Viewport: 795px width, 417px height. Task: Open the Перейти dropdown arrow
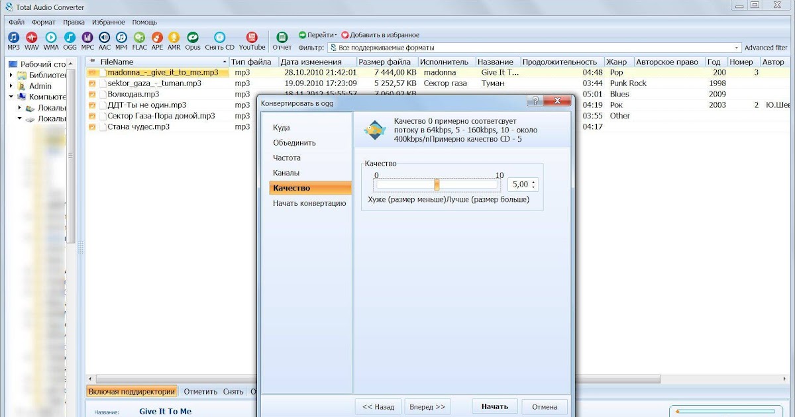[x=336, y=35]
